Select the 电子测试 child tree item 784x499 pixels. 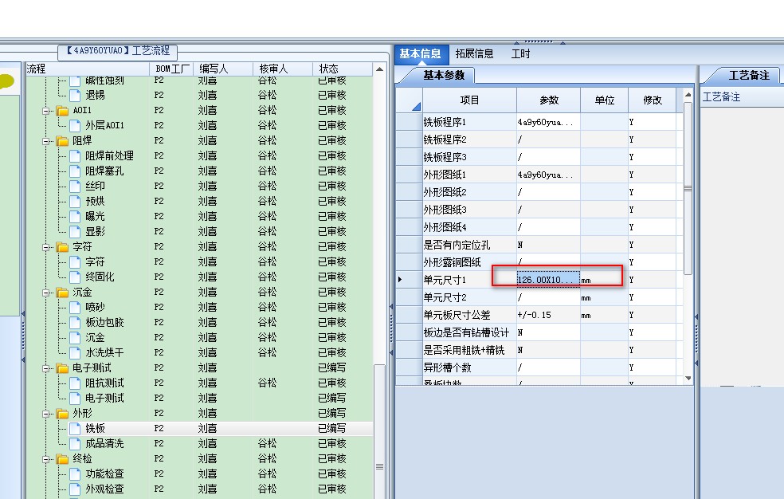pyautogui.click(x=104, y=399)
